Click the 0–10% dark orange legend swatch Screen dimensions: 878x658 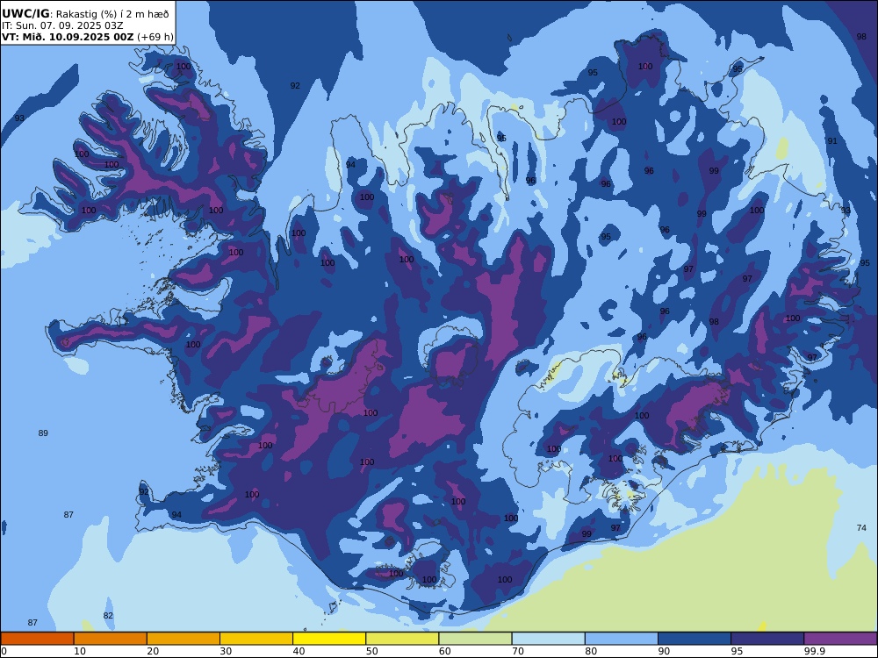tap(37, 639)
